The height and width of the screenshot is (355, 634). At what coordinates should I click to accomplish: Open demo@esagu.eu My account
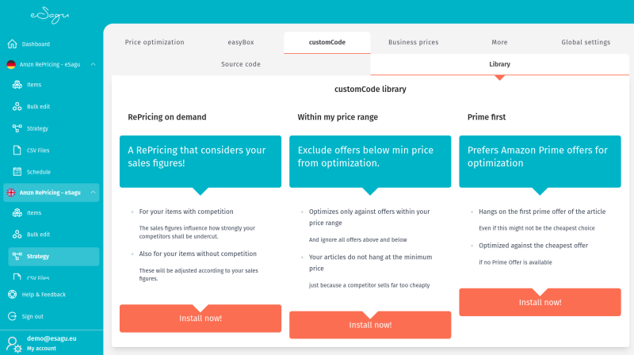click(52, 343)
